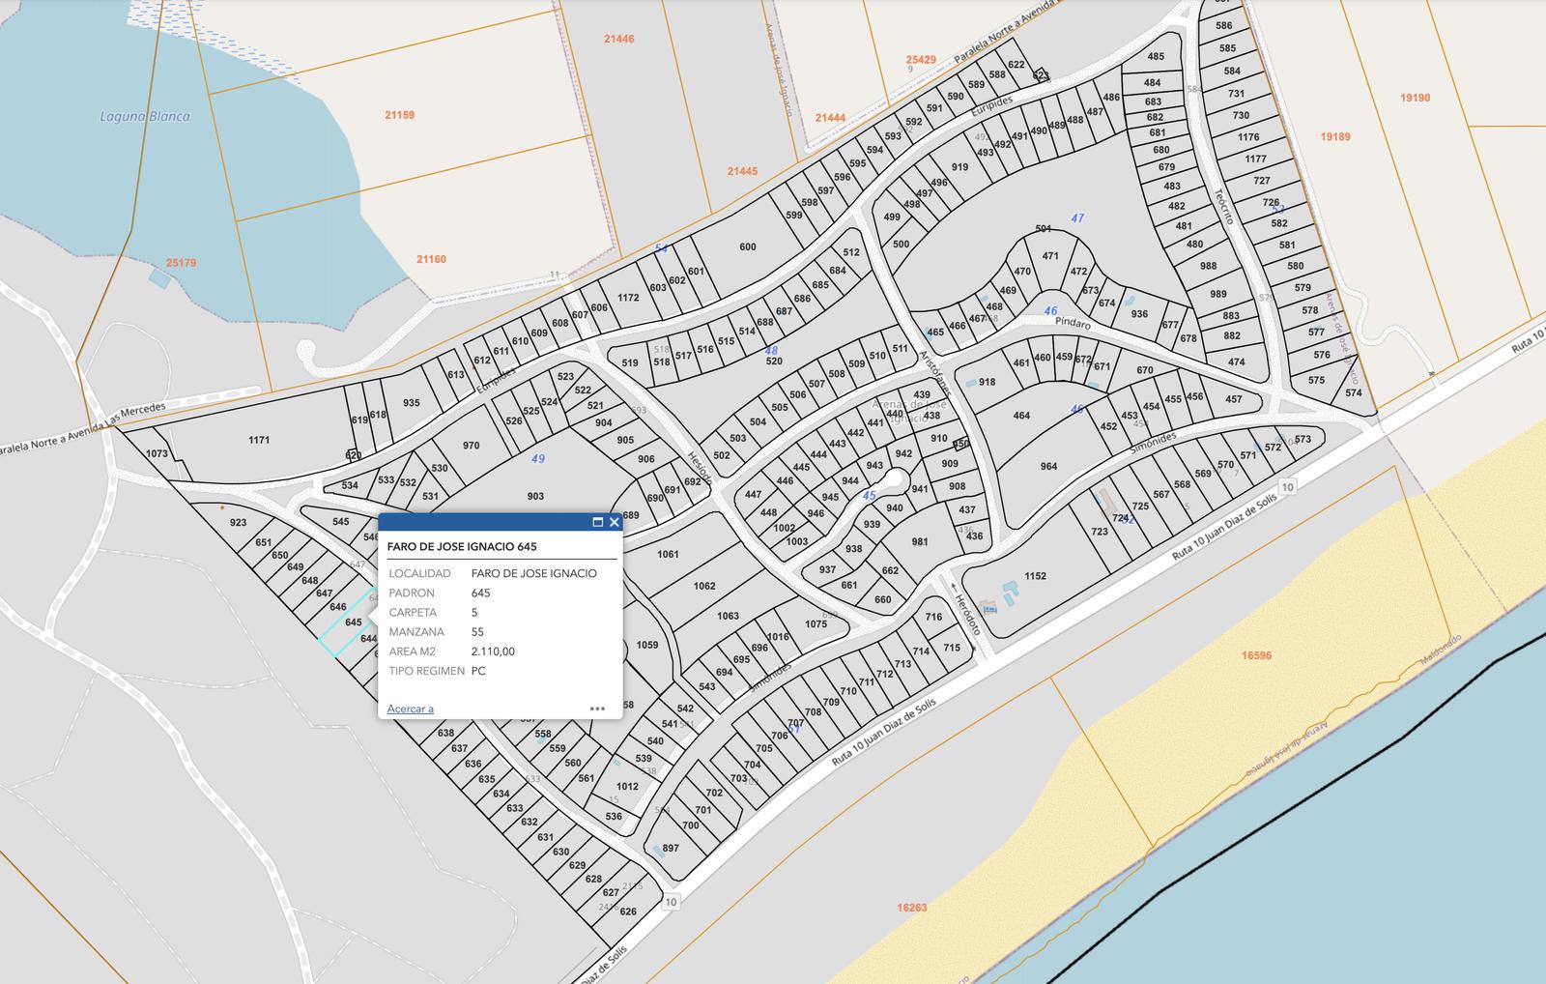Screen dimensions: 1546x984
Task: Select parcel 964 near Simonides
Action: (x=1048, y=466)
